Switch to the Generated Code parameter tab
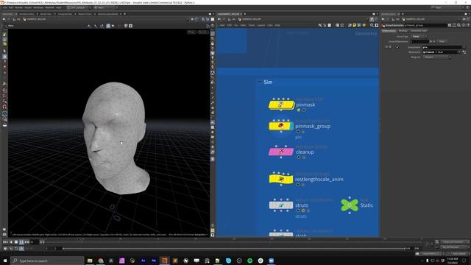This screenshot has width=471, height=265. click(x=419, y=31)
